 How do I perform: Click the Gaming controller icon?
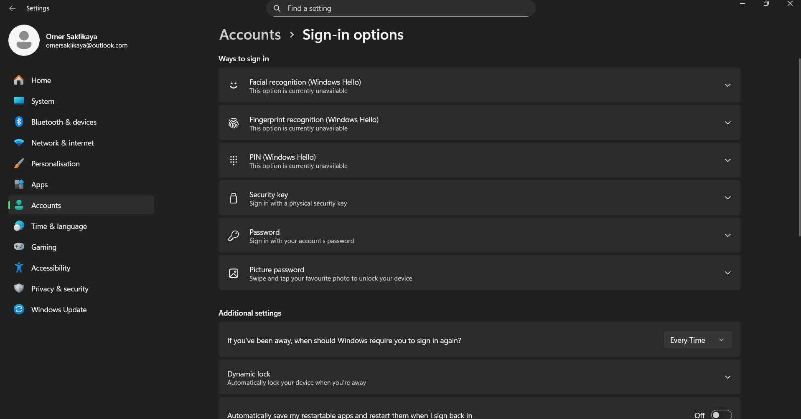[x=19, y=247]
